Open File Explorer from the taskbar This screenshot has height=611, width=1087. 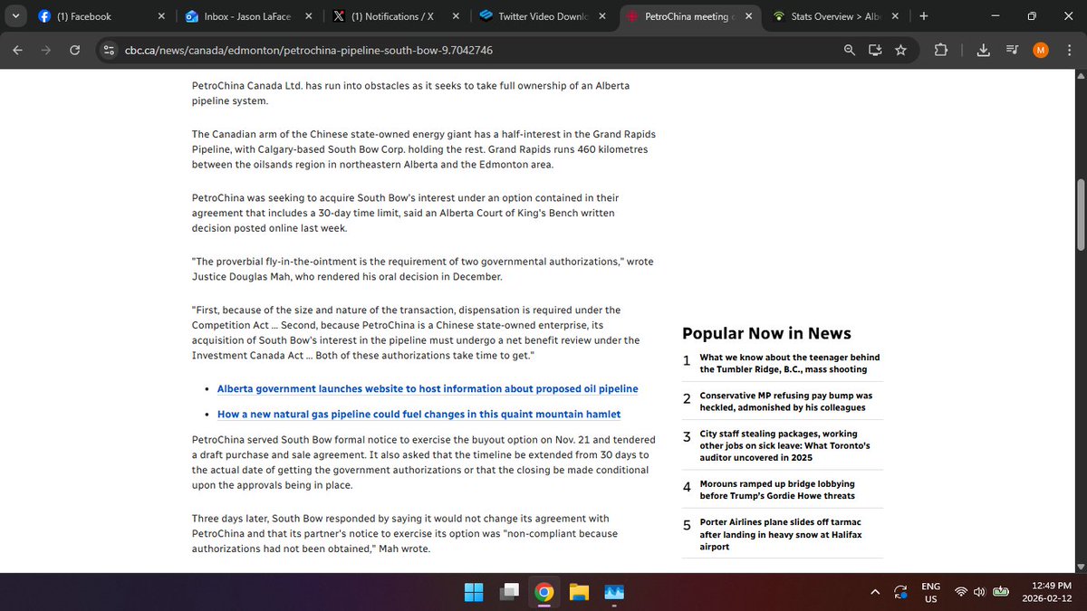579,592
